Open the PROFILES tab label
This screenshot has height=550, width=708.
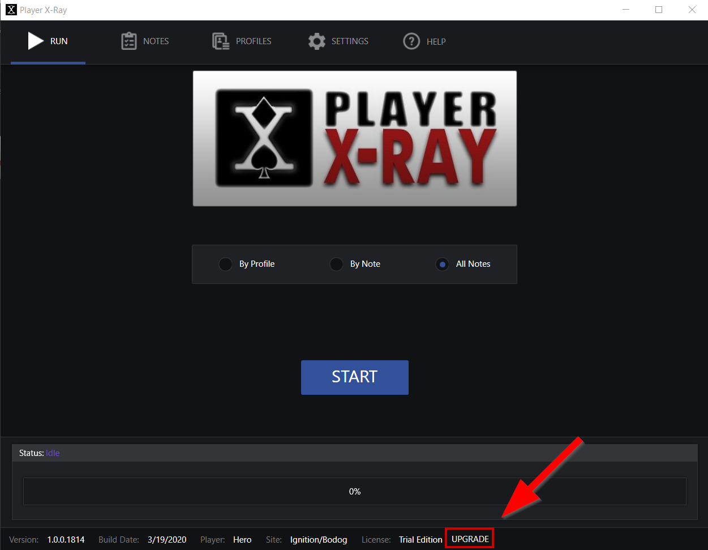[254, 41]
